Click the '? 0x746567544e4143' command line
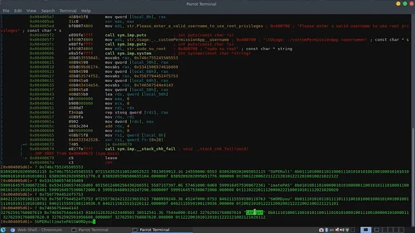This screenshot has height=233, width=415. click(56, 208)
